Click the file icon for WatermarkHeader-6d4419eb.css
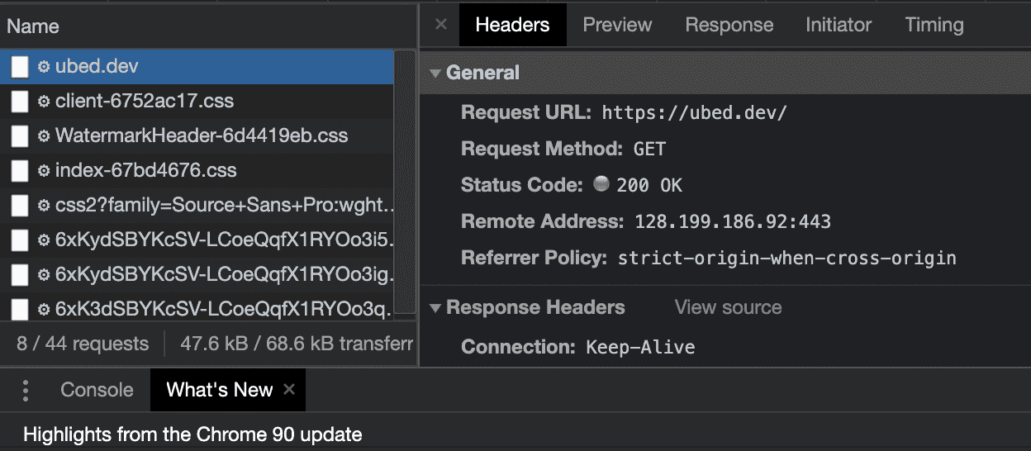 [20, 135]
